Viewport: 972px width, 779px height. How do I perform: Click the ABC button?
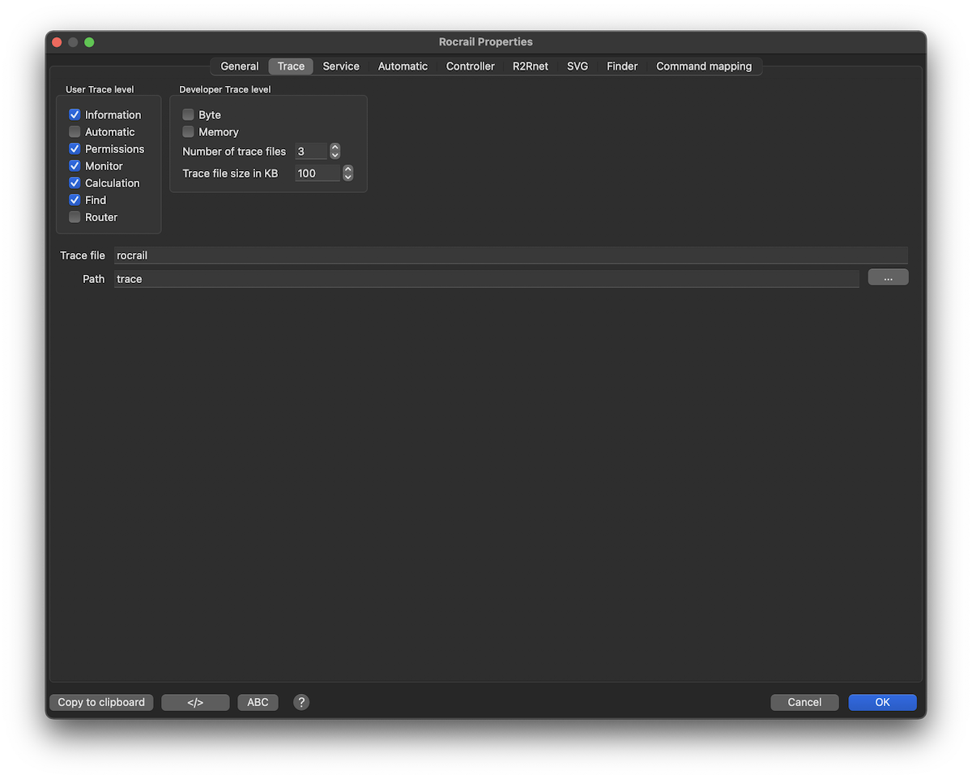(x=258, y=702)
